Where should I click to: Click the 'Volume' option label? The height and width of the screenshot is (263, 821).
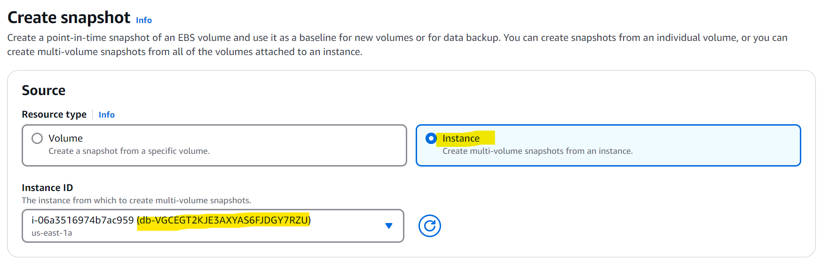(65, 138)
